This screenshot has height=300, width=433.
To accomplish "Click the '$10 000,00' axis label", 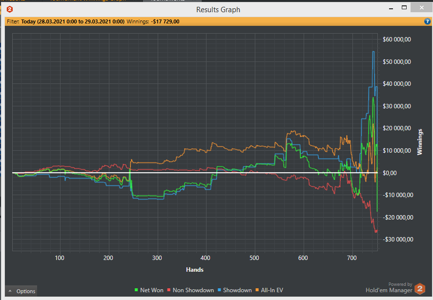I will coord(396,151).
